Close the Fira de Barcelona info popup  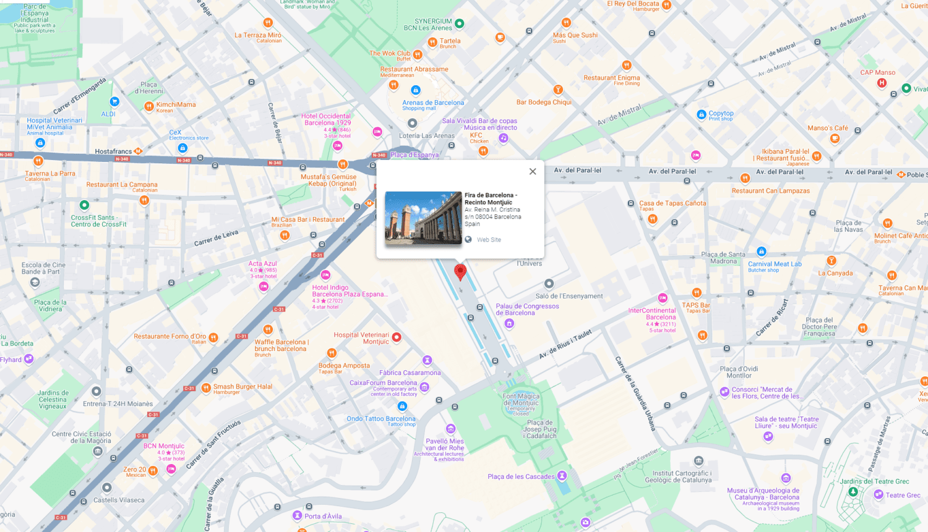click(533, 172)
